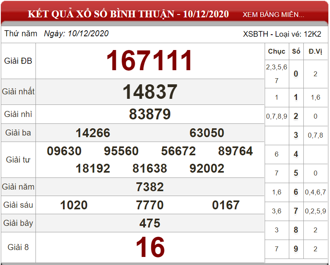Click bold digit 1 in the Số column
The width and height of the screenshot is (330, 265).
click(x=296, y=98)
